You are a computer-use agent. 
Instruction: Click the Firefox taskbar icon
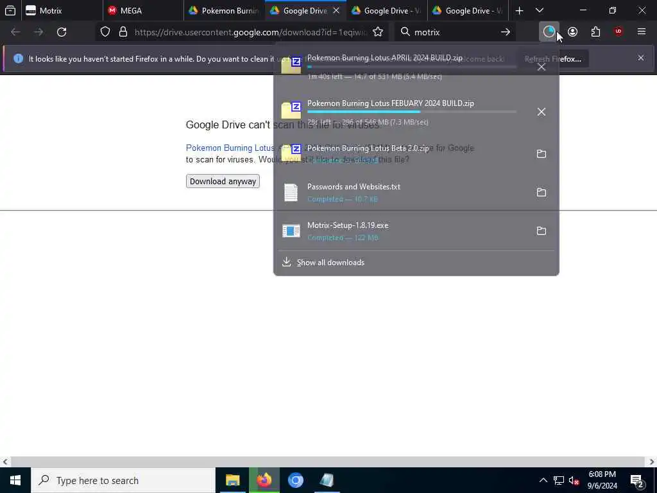coord(264,480)
